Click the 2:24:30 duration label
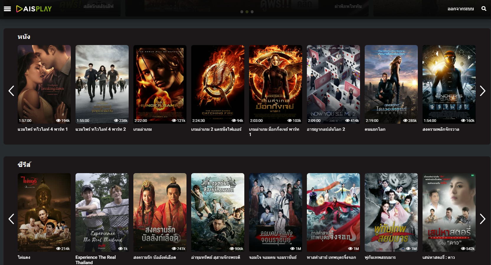The height and width of the screenshot is (265, 491). coord(199,121)
